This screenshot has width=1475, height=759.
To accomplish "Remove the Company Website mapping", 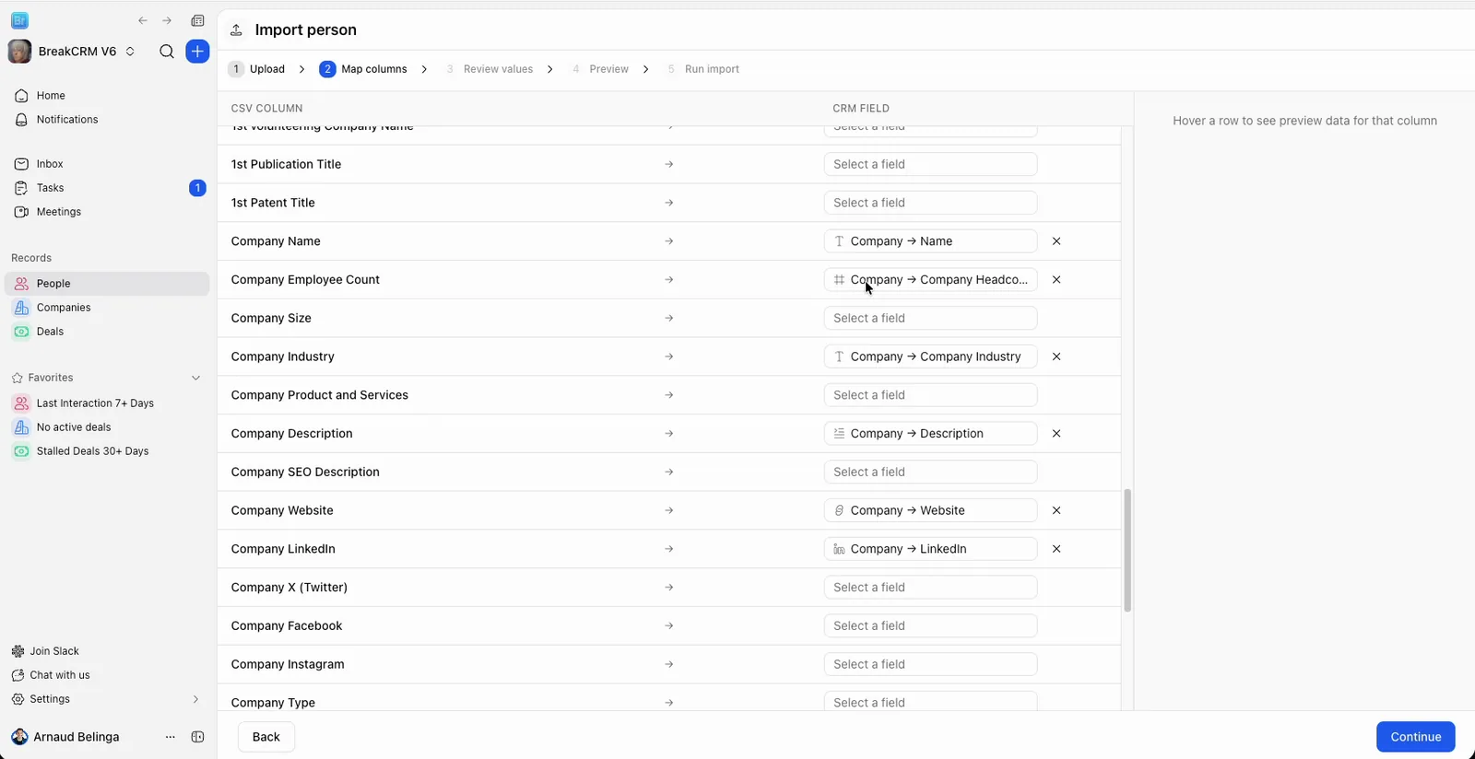I will 1056,510.
